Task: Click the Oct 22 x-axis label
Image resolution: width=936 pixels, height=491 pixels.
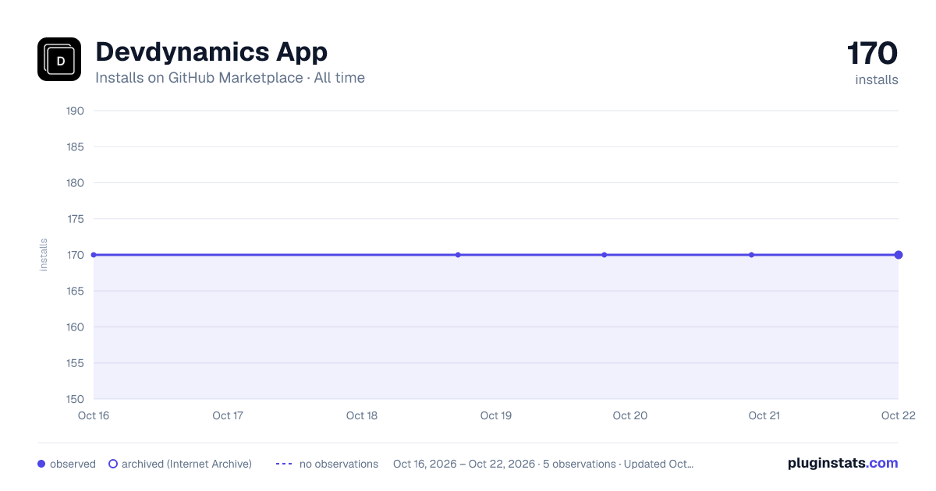Action: click(x=898, y=415)
